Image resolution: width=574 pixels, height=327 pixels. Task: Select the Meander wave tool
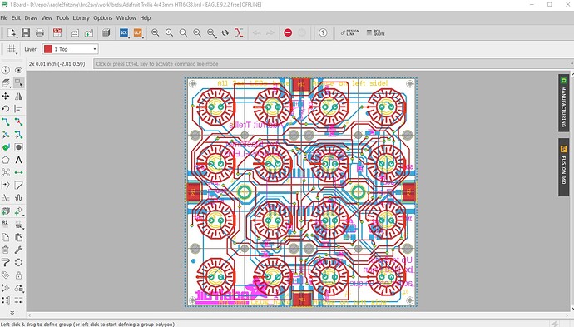[18, 198]
